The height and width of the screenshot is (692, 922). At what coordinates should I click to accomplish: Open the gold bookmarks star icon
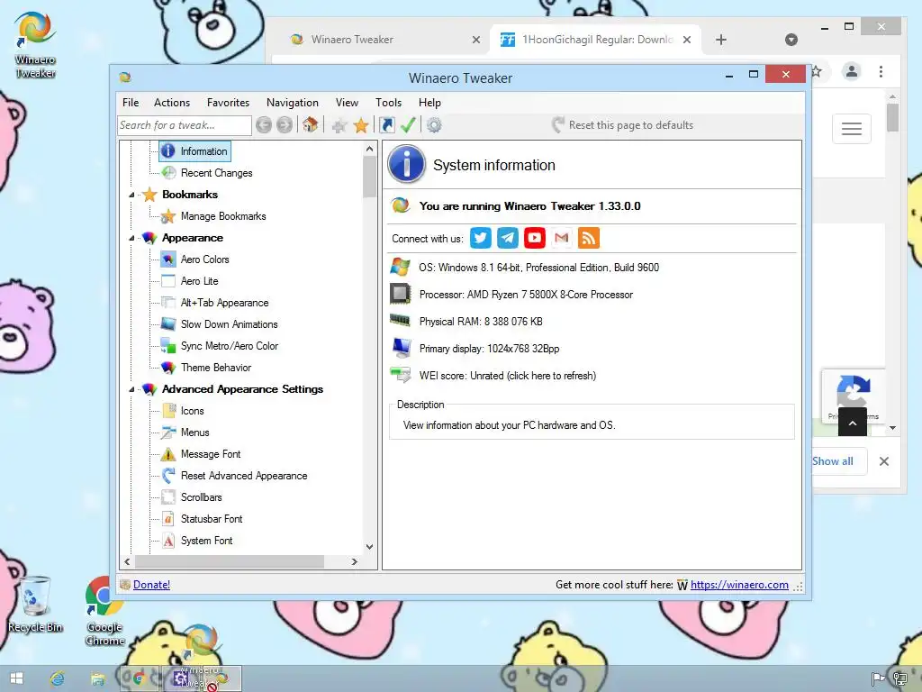pyautogui.click(x=361, y=125)
